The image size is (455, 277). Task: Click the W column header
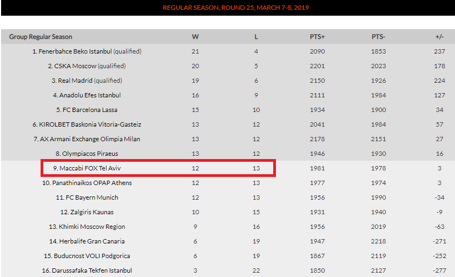coord(195,37)
